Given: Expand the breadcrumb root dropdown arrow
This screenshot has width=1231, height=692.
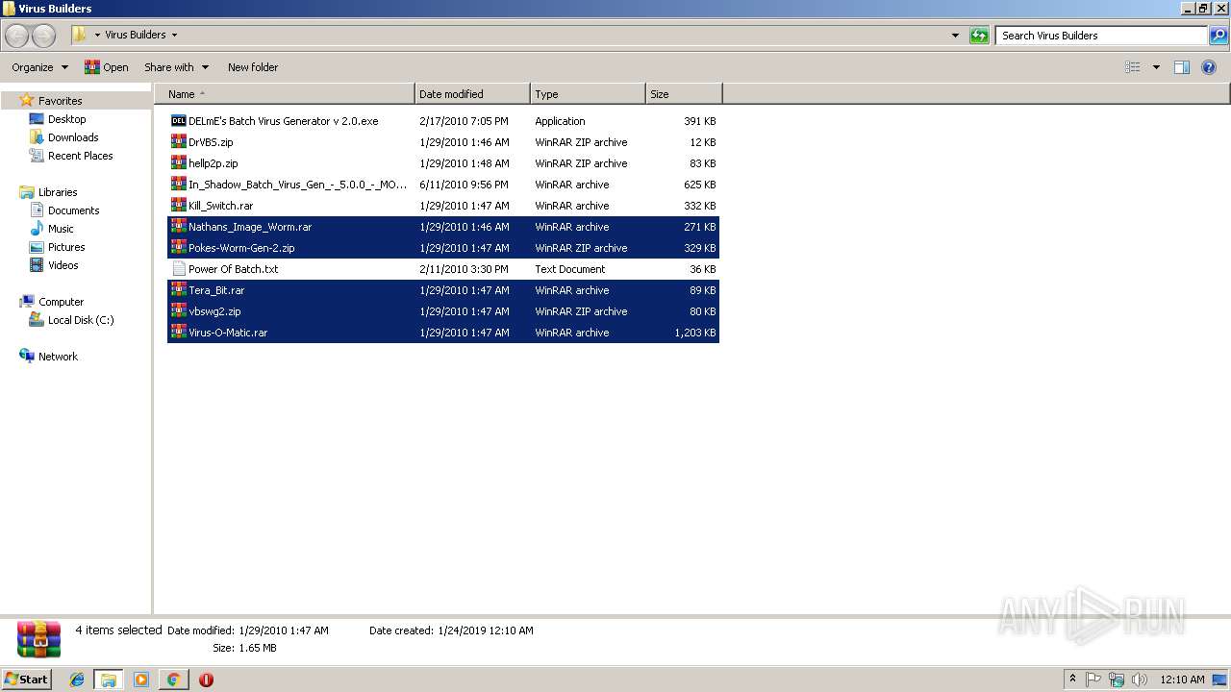Looking at the screenshot, I should 97,36.
